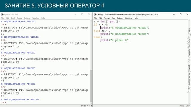Image resolution: width=191 pixels, height=107 pixels.
Task: Close the Python Shell window
Action: pyautogui.click(x=89, y=14)
